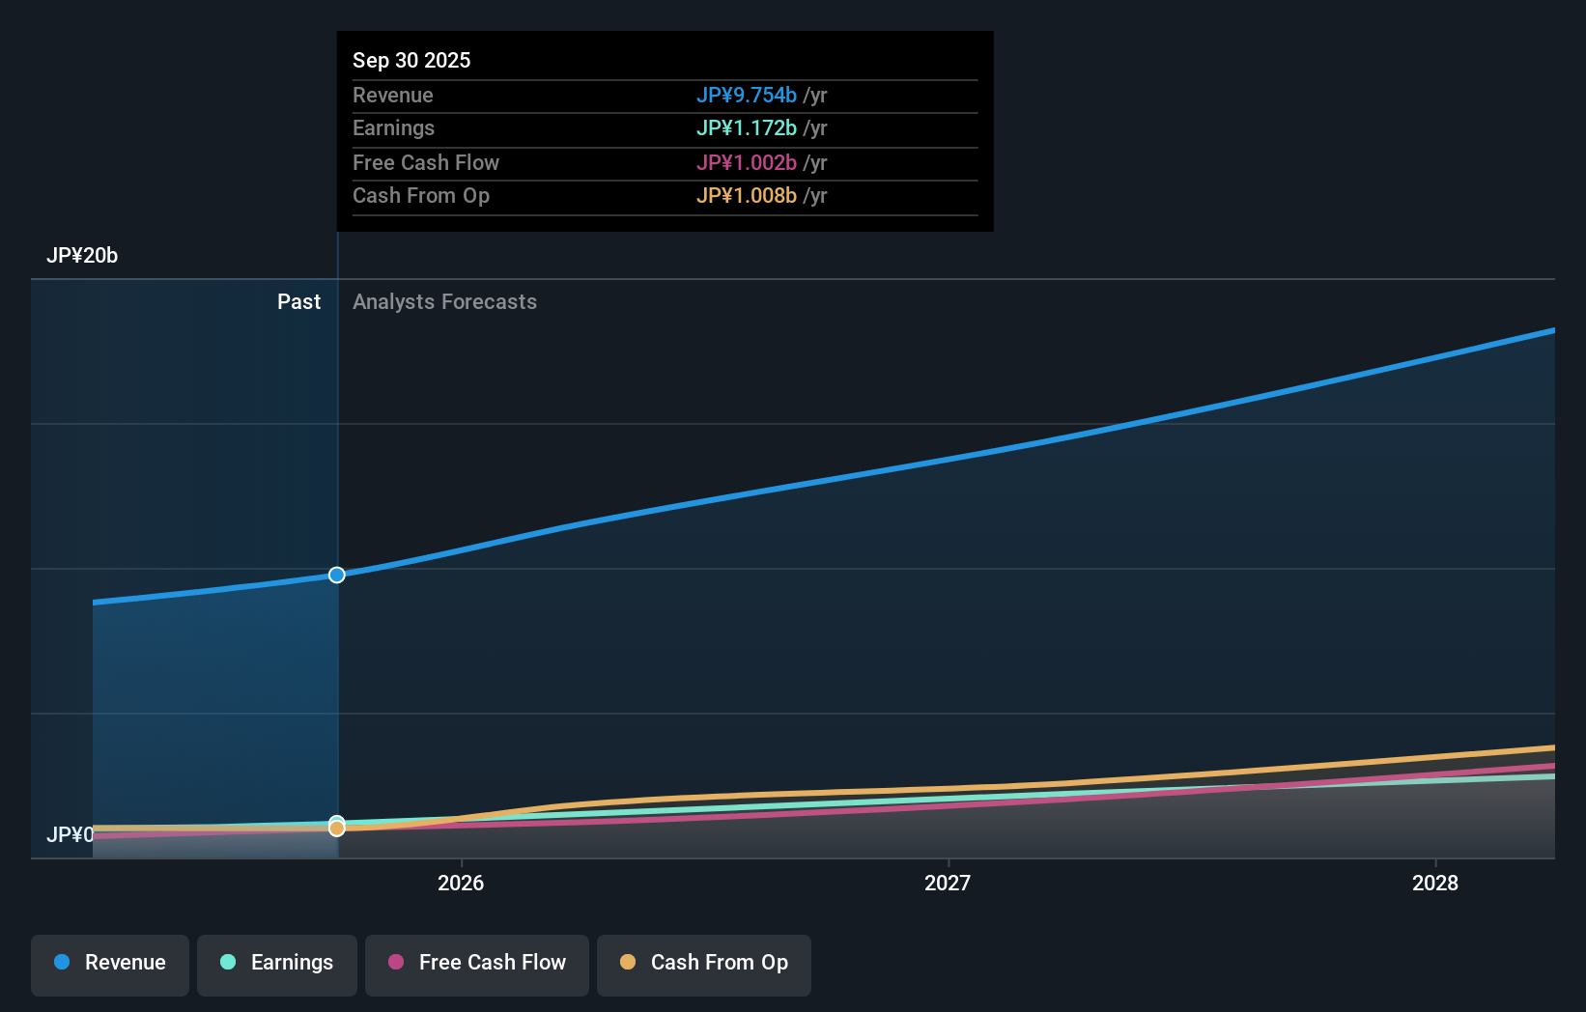This screenshot has width=1586, height=1012.
Task: Toggle the Free Cash Flow series off
Action: [x=476, y=963]
